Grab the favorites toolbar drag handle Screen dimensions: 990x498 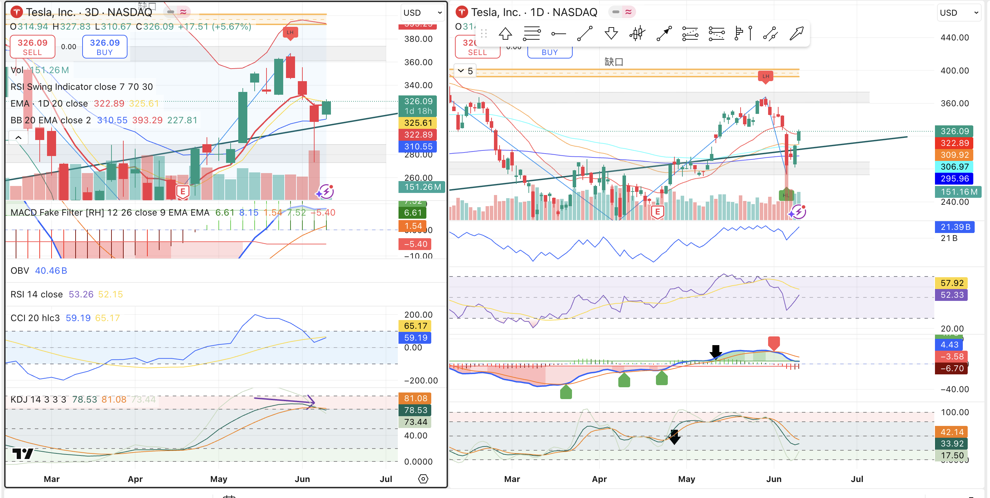(x=484, y=34)
